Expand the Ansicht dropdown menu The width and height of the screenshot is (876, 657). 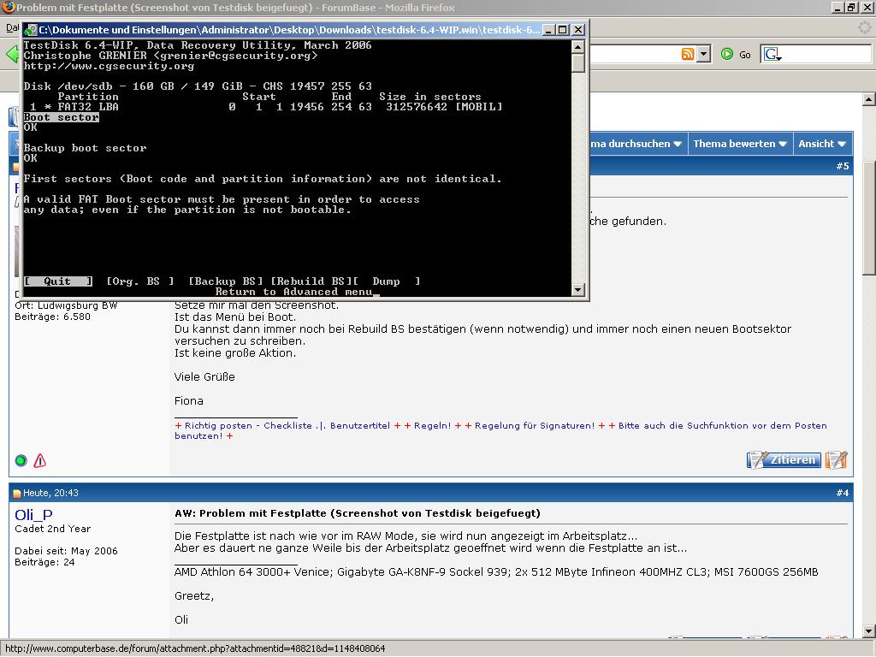(x=822, y=144)
